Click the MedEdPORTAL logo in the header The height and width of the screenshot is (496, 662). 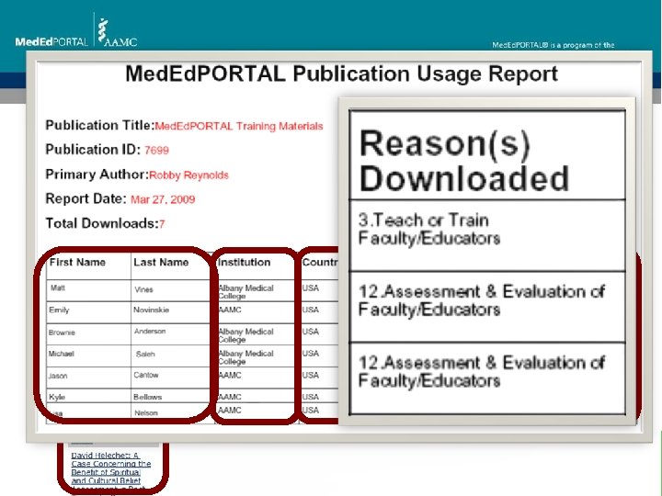(x=51, y=41)
